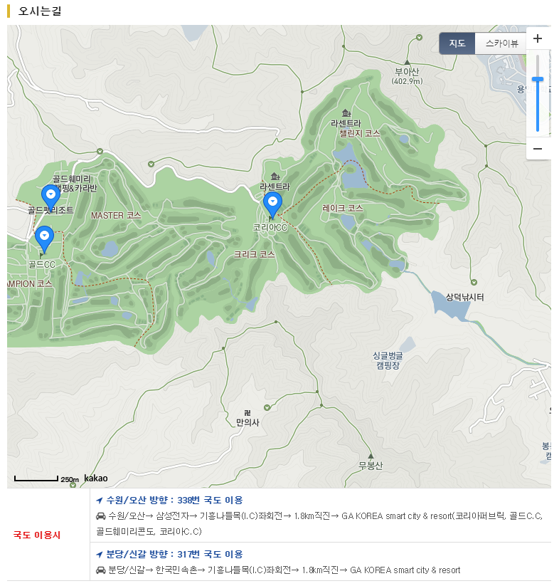
Task: Click the 챌린지 코스 label
Action: coord(359,133)
